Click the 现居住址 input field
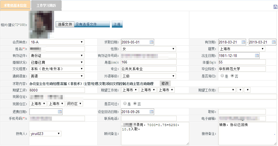The height and width of the screenshot is (146, 278). [x=153, y=97]
